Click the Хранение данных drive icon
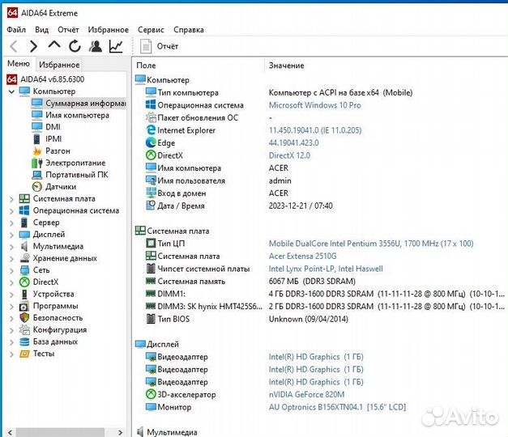Screen dimensions: 508x437 coord(24,258)
